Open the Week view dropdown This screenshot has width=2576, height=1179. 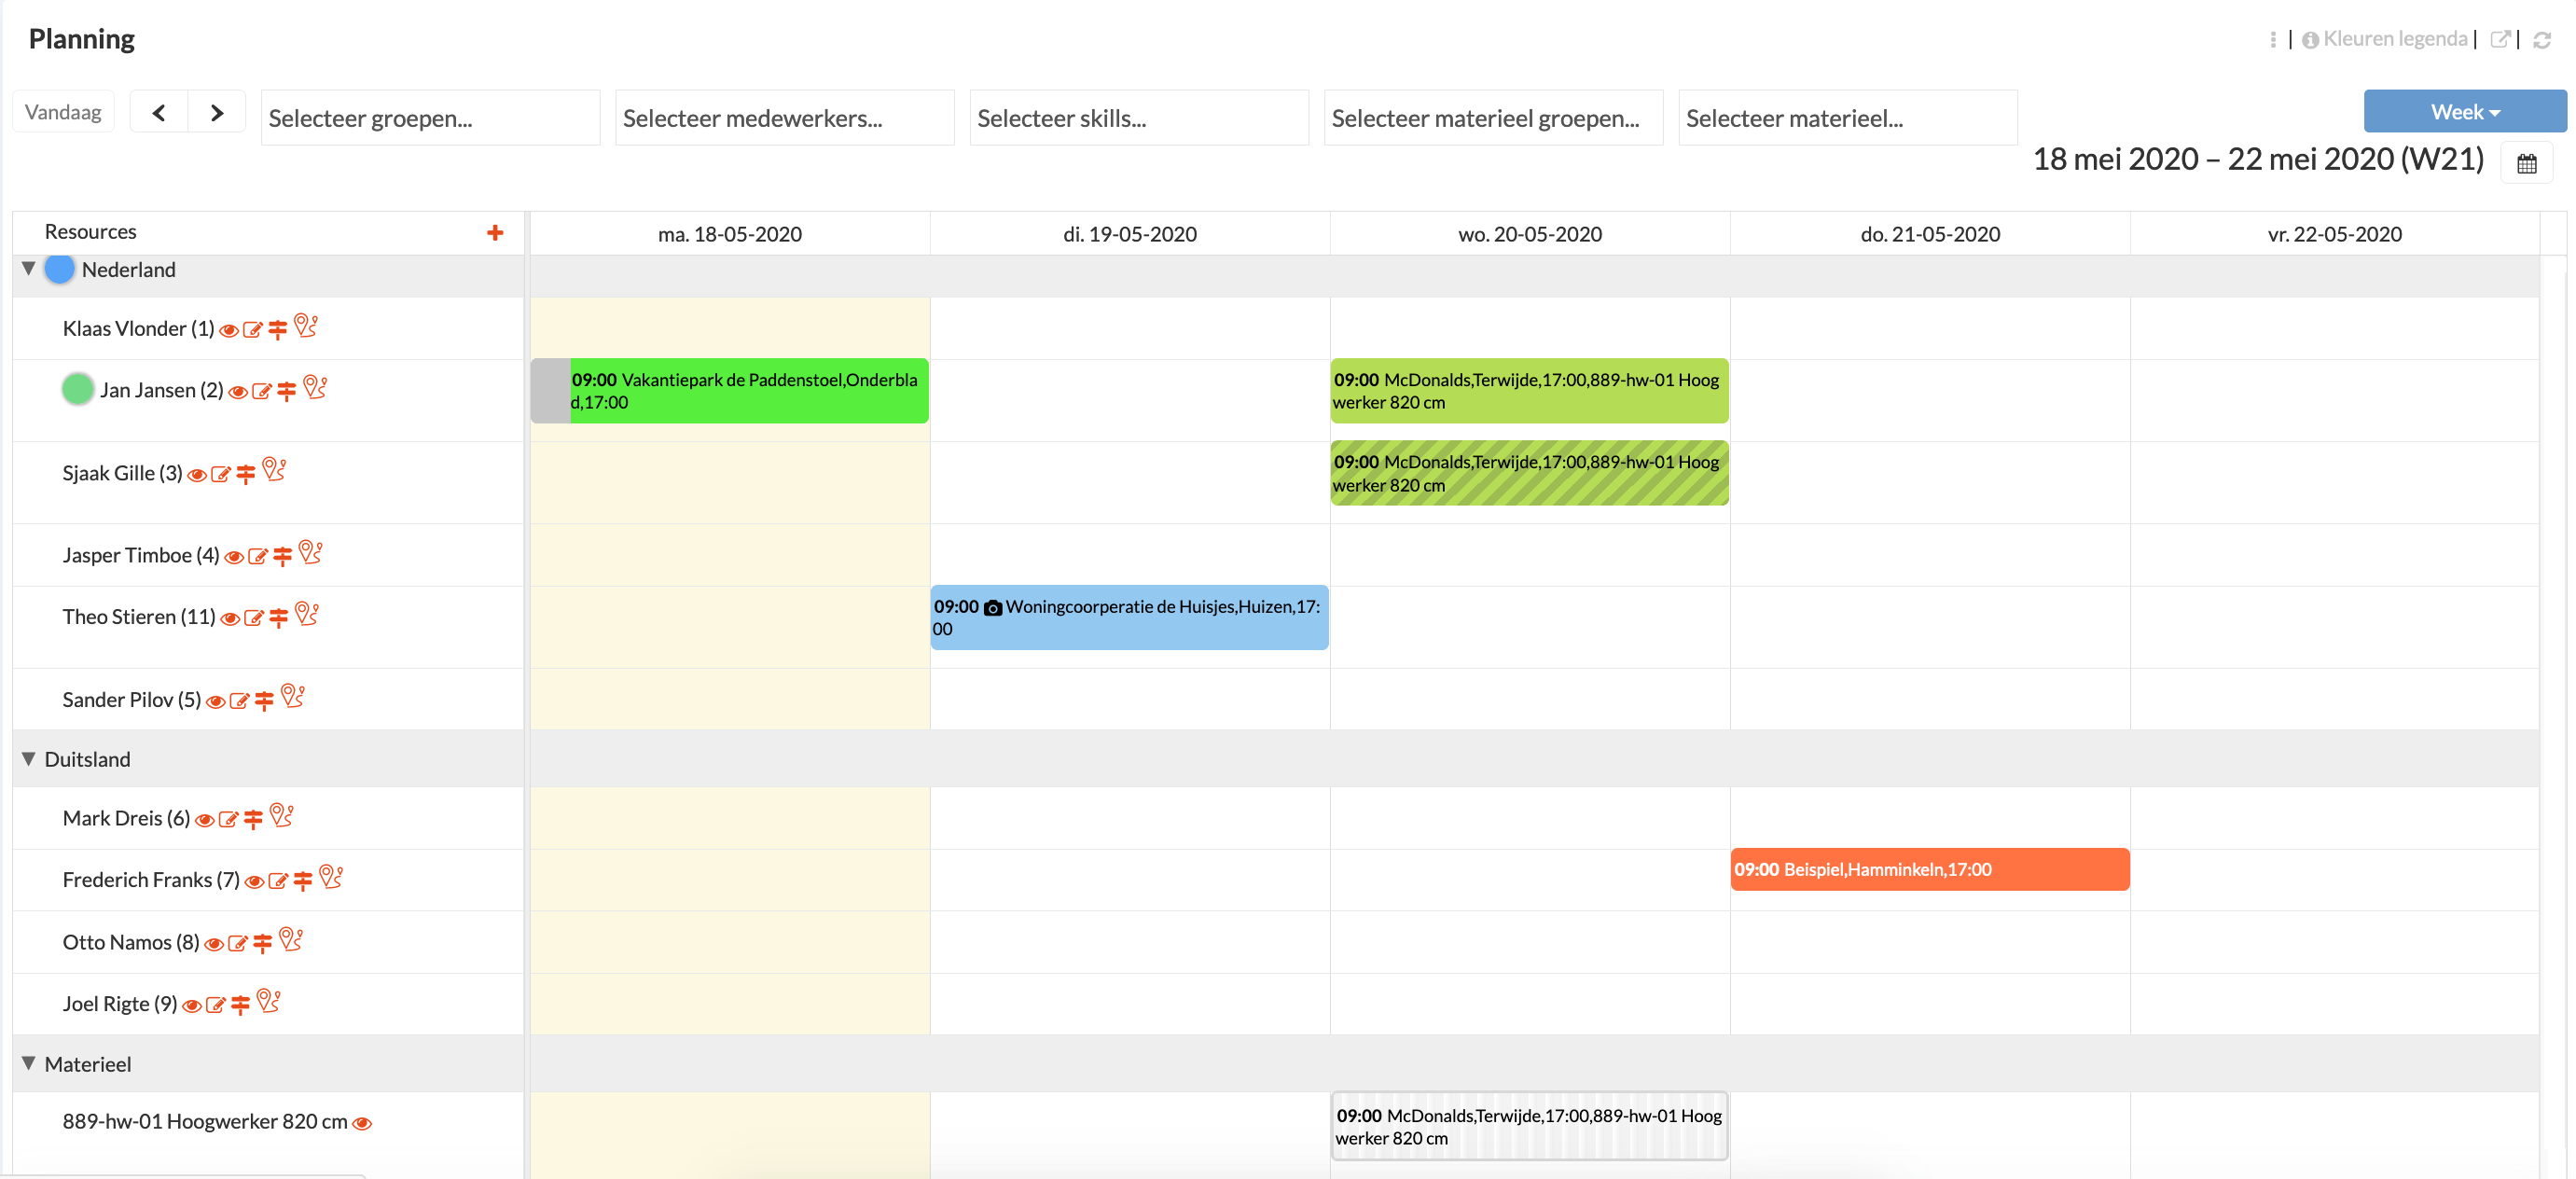coord(2463,112)
